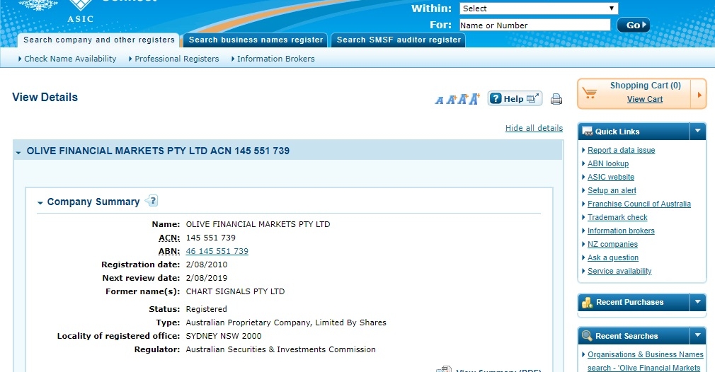The image size is (715, 372).
Task: Click the Go search button
Action: [x=634, y=25]
